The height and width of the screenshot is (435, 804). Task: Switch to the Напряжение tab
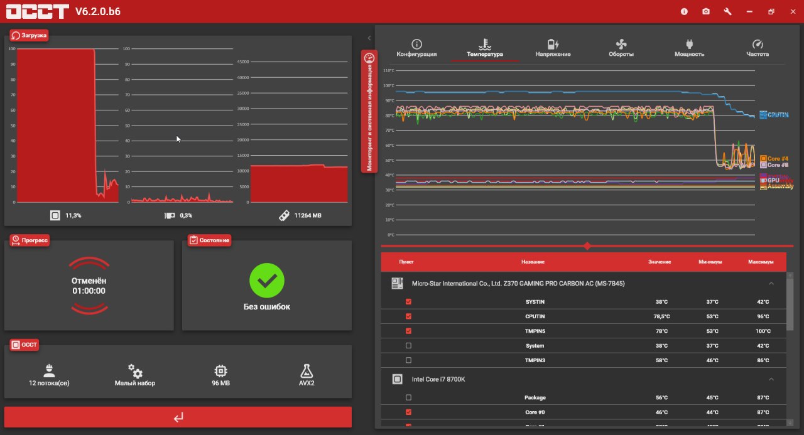coord(553,48)
